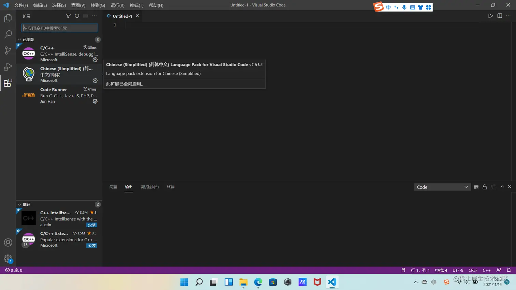This screenshot has width=516, height=290.
Task: Open the 文件(F) menu
Action: click(x=21, y=5)
